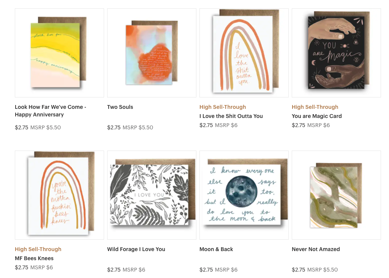389x278 pixels.
Task: Click the Two Souls product title
Action: coord(120,107)
